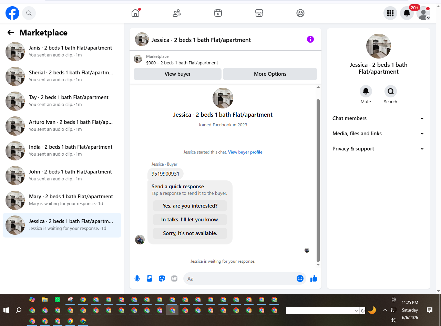
Task: Open the taskbar clock showing 11:25 PM
Action: (410, 303)
